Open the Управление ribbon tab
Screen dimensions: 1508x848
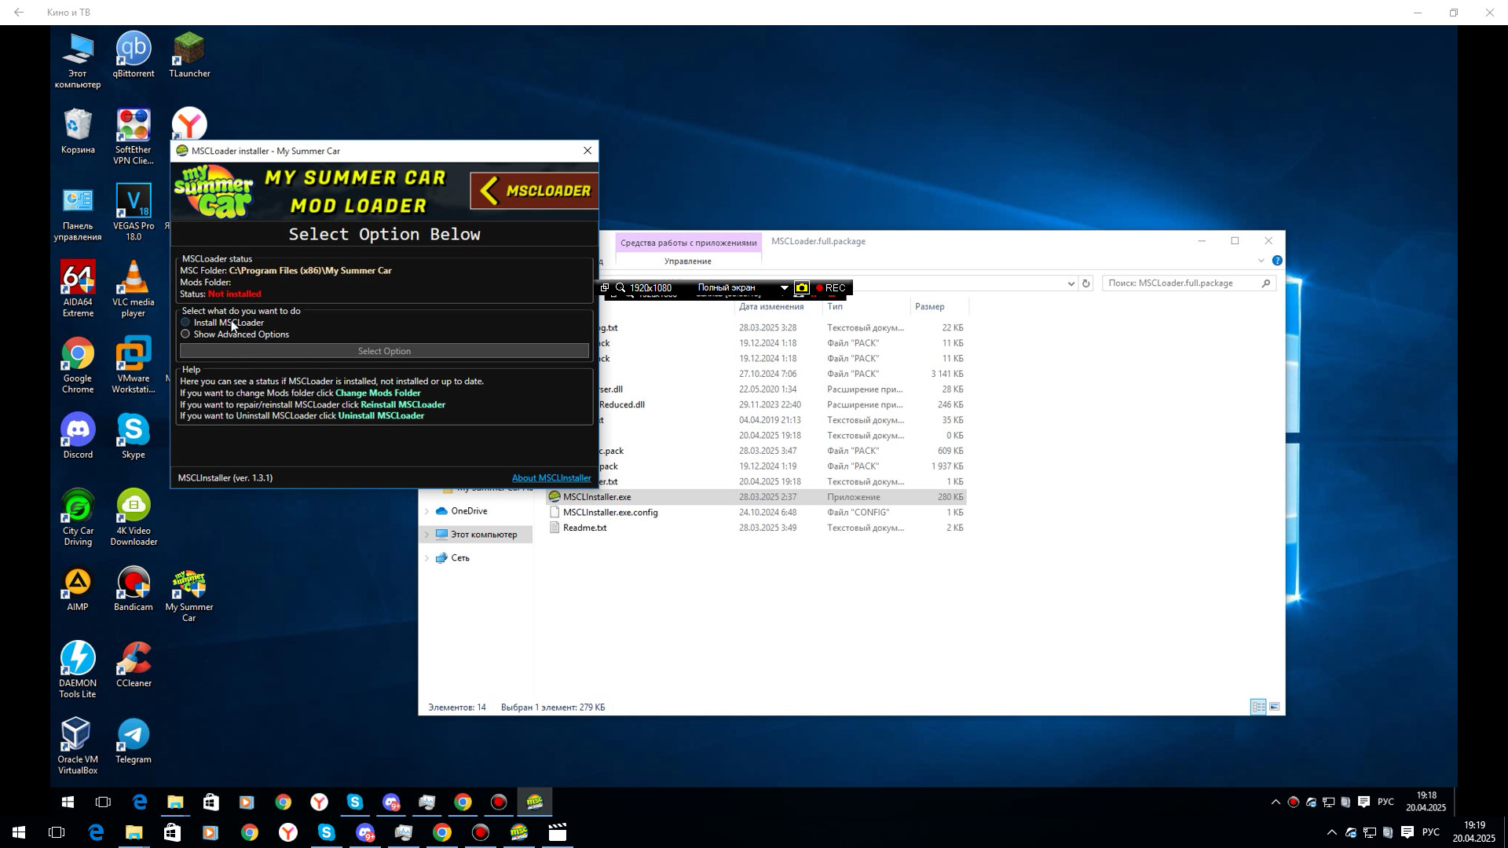pyautogui.click(x=687, y=261)
